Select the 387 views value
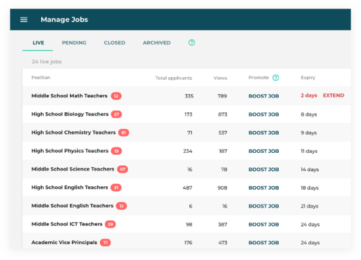 click(x=223, y=224)
